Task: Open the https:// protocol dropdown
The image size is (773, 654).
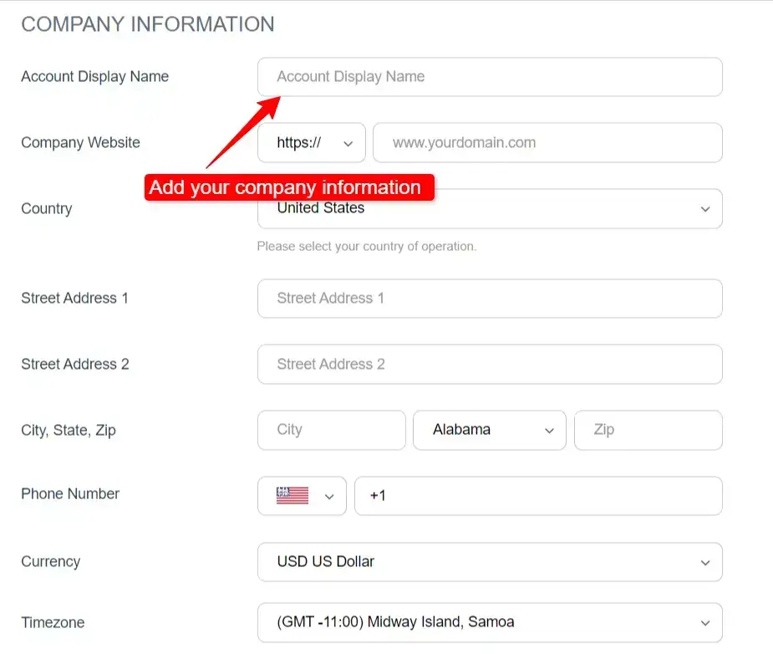Action: click(311, 142)
